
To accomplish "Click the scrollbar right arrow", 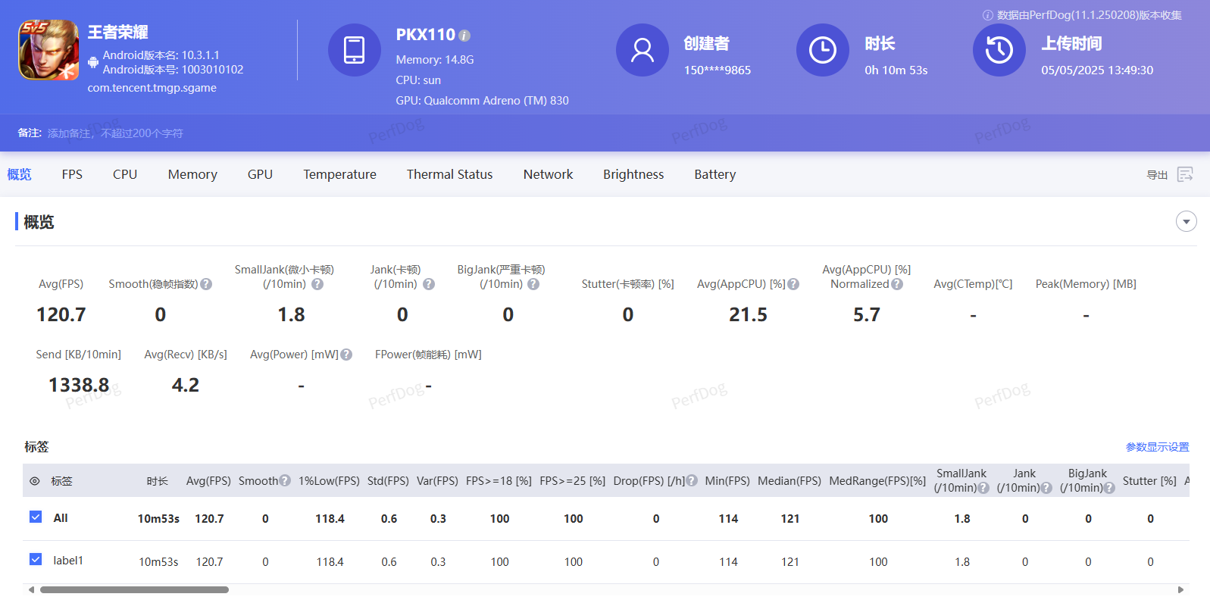I will tap(1180, 589).
